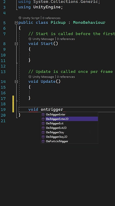The height and width of the screenshot is (206, 115).
Task: Select the OnTriggerExit2D suggestion
Action: [70, 128]
